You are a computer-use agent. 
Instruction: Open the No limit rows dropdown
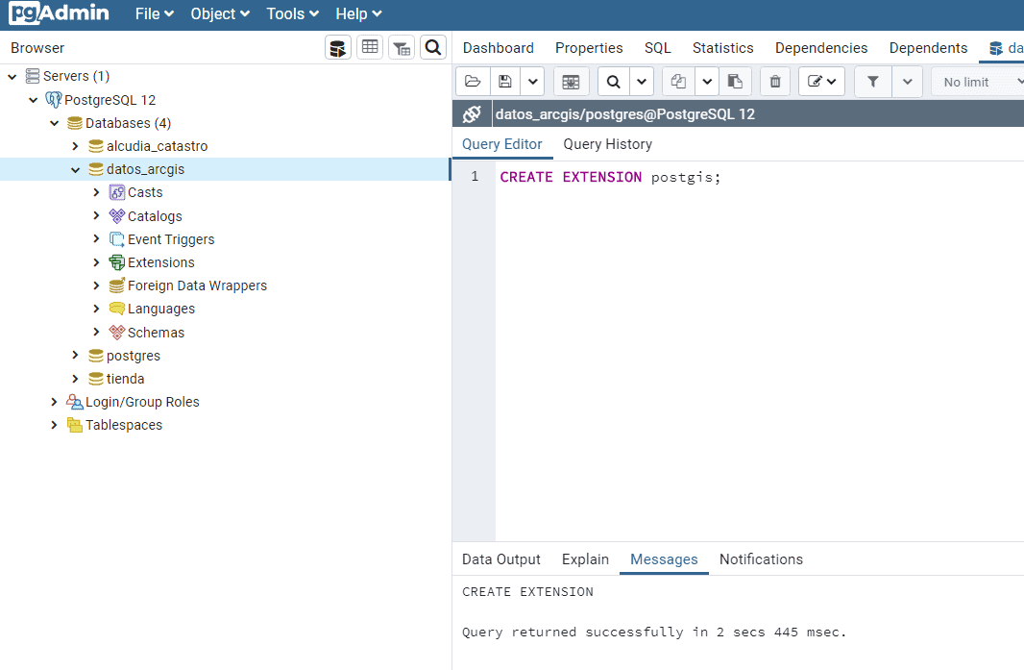[x=977, y=82]
